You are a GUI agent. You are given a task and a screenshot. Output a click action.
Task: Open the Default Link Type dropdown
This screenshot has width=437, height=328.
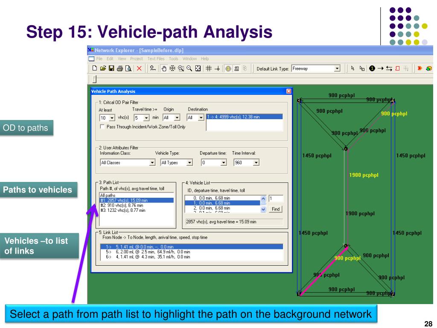pos(337,68)
